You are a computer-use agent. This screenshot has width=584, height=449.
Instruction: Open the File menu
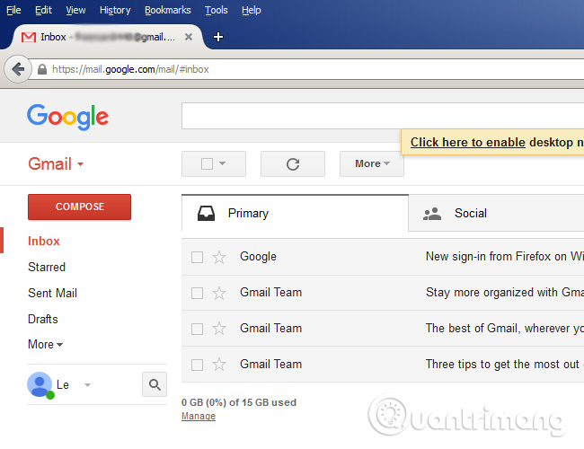tap(13, 10)
